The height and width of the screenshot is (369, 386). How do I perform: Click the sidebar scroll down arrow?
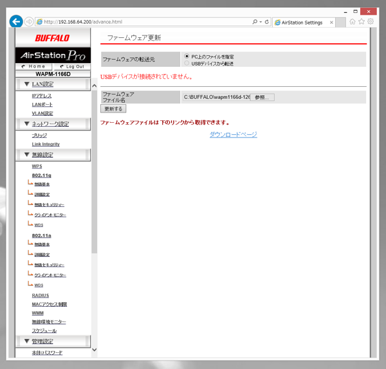[x=95, y=350]
